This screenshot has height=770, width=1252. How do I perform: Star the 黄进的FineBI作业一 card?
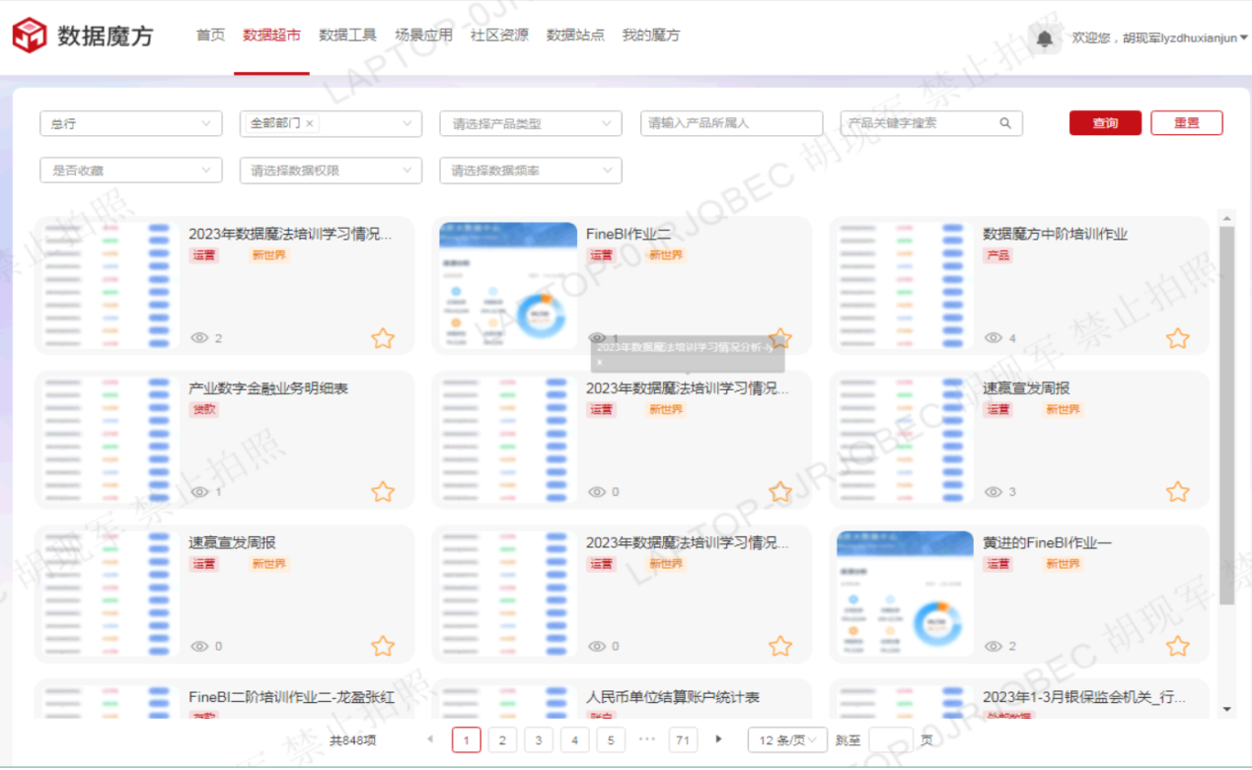click(1177, 647)
